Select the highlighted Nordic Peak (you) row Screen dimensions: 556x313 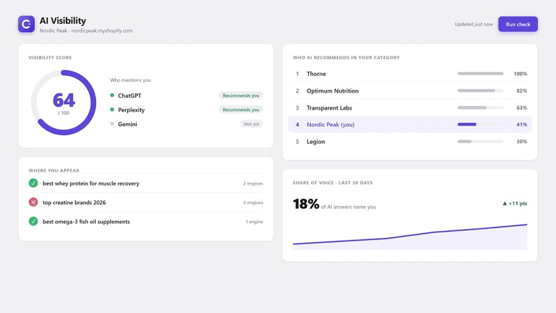[x=410, y=124]
